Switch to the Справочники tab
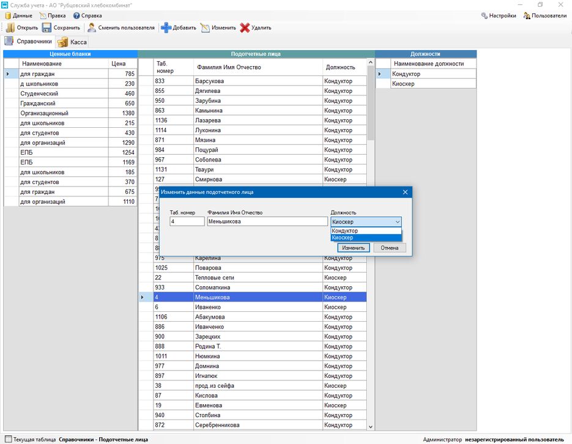The width and height of the screenshot is (572, 444). click(29, 41)
